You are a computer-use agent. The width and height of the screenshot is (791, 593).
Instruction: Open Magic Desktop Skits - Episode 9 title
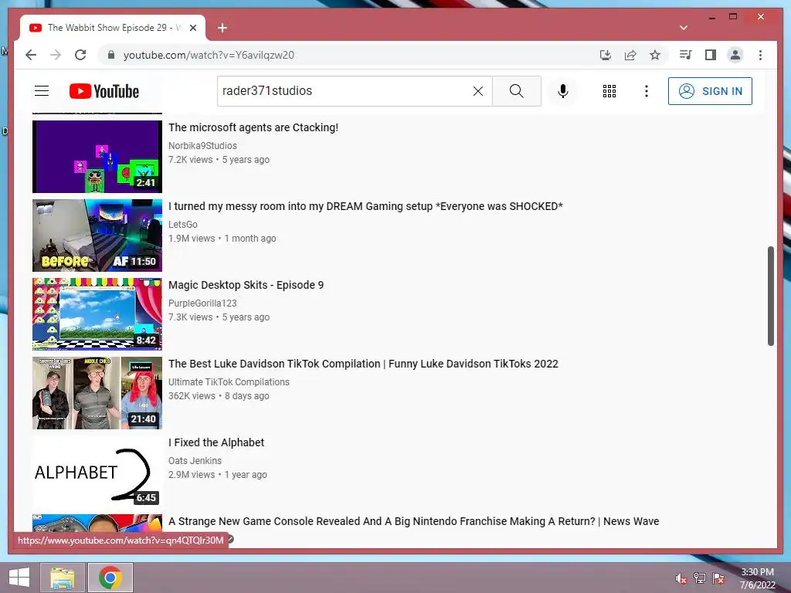pos(246,285)
